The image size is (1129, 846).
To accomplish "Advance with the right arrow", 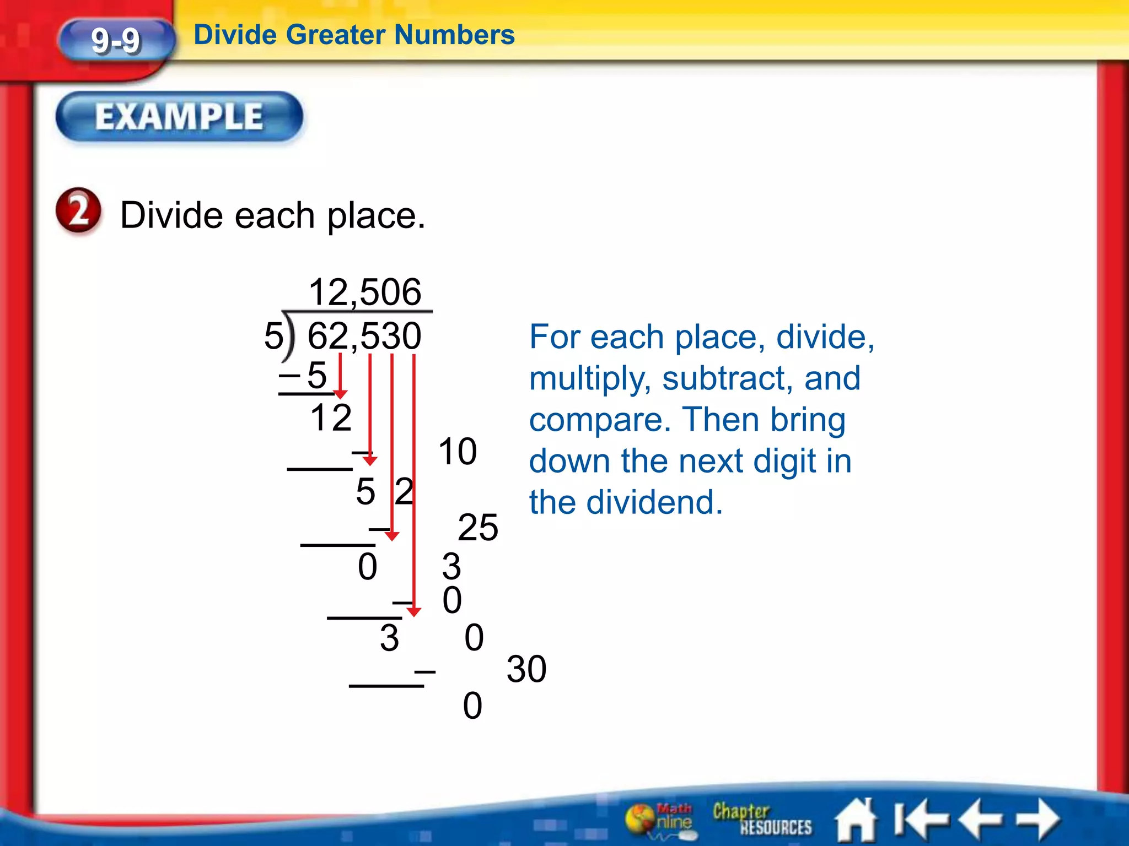I will (x=1039, y=820).
